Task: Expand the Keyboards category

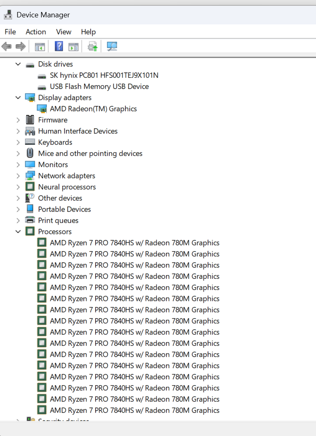Action: pyautogui.click(x=18, y=142)
